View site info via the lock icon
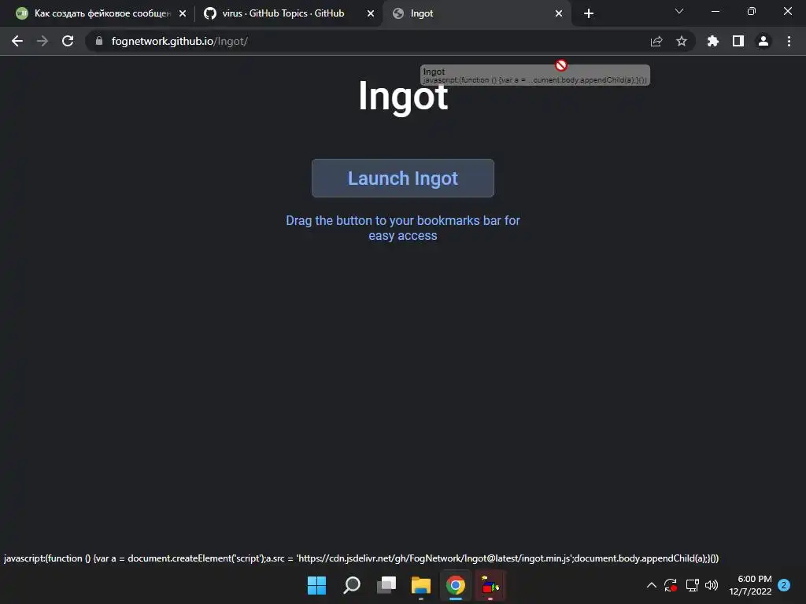Image resolution: width=806 pixels, height=604 pixels. tap(99, 41)
